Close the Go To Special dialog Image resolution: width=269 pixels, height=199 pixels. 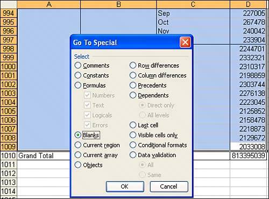point(185,42)
